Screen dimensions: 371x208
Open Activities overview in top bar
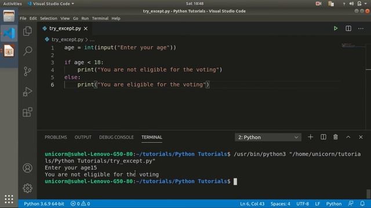coord(12,3)
